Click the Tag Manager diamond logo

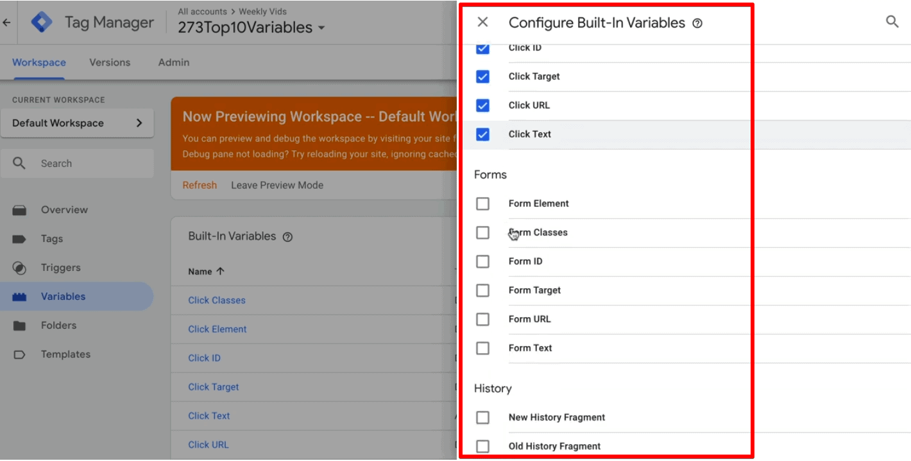[x=40, y=21]
